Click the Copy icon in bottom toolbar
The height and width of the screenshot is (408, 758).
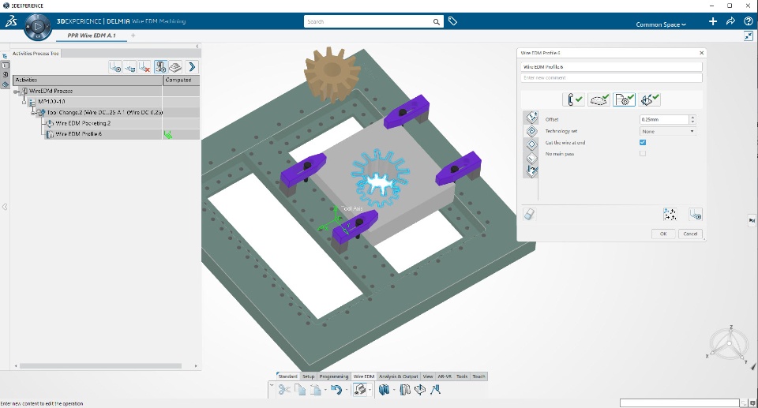[x=300, y=390]
